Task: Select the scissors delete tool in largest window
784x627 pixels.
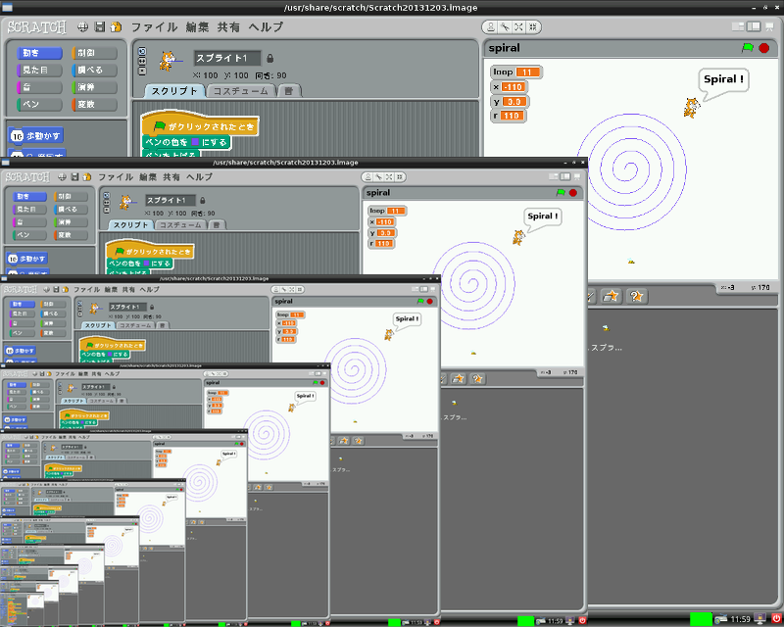Action: (x=505, y=27)
